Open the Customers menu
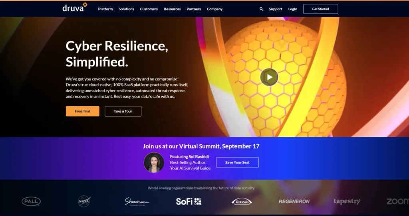 click(149, 9)
